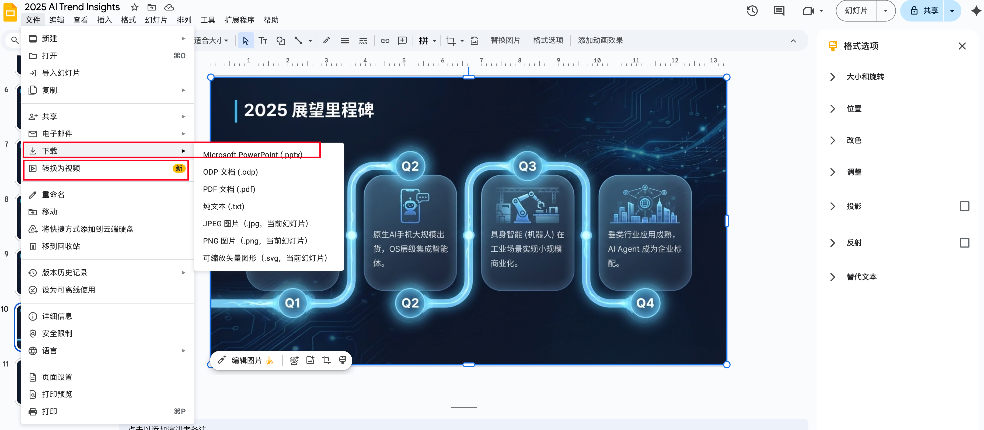Click the crop image icon in toolbar
The width and height of the screenshot is (984, 430).
click(450, 40)
